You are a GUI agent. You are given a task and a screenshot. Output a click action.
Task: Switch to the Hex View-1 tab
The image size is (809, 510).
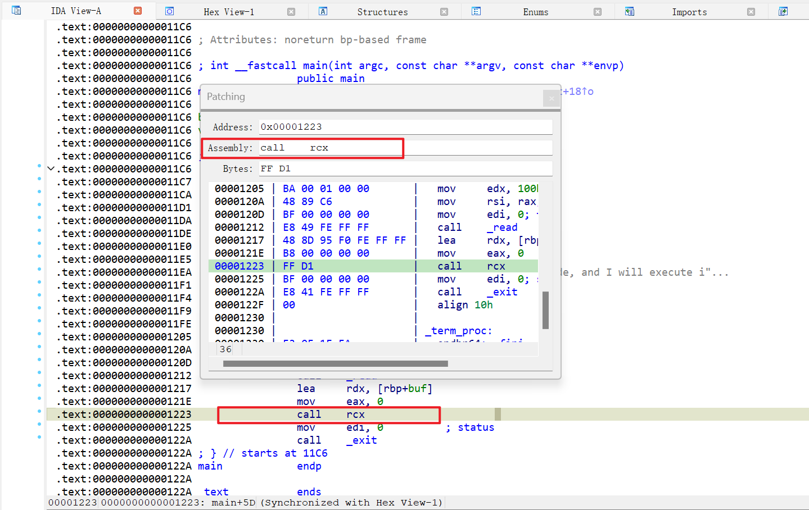[x=228, y=12]
